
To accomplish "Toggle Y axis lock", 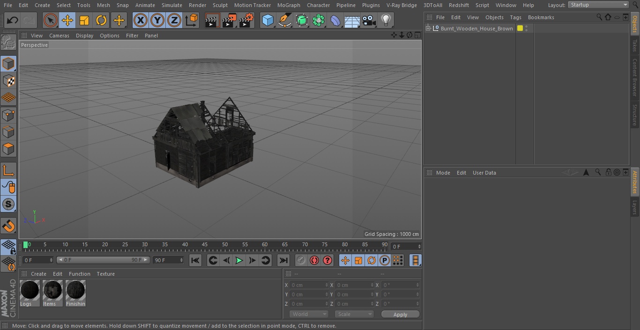I will (x=157, y=20).
